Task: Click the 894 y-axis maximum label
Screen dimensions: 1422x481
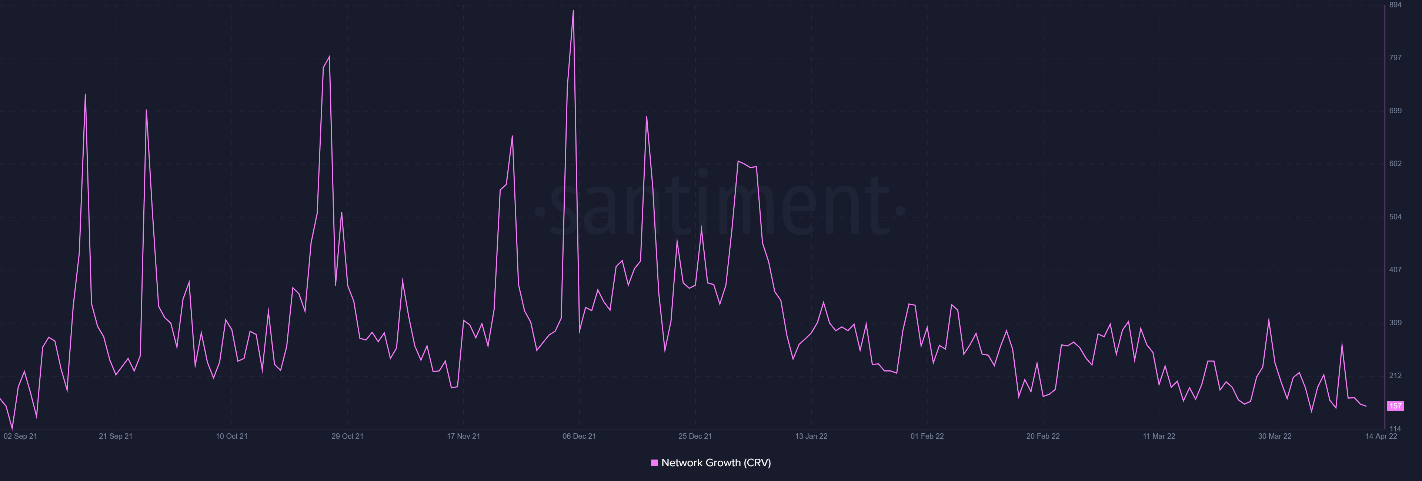Action: click(x=1395, y=5)
